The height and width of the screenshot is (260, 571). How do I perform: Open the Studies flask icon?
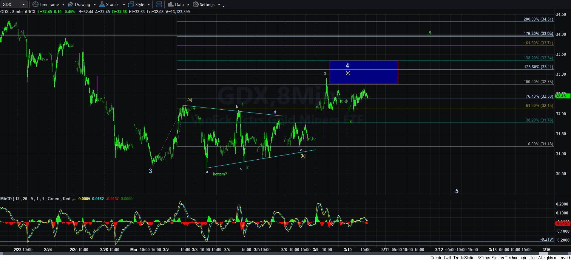(102, 4)
